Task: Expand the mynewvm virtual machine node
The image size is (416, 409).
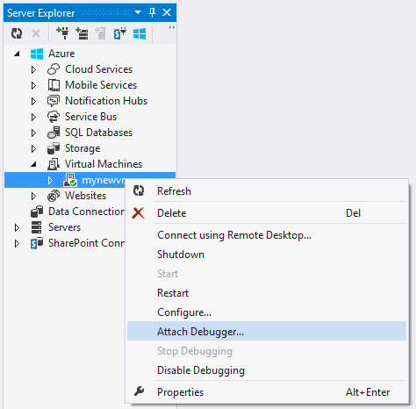Action: click(x=50, y=180)
